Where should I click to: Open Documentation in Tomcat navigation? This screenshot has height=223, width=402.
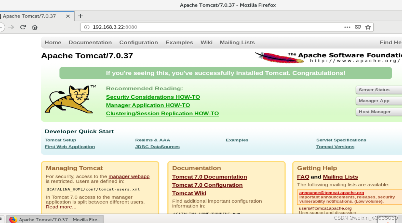[90, 43]
